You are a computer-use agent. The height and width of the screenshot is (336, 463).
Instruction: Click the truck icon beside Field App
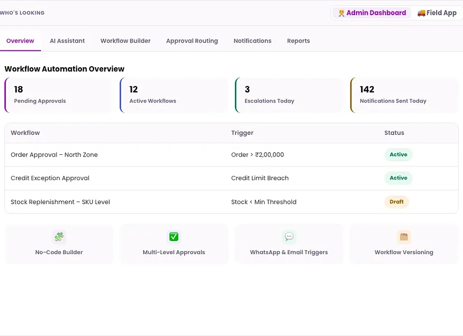tap(421, 13)
